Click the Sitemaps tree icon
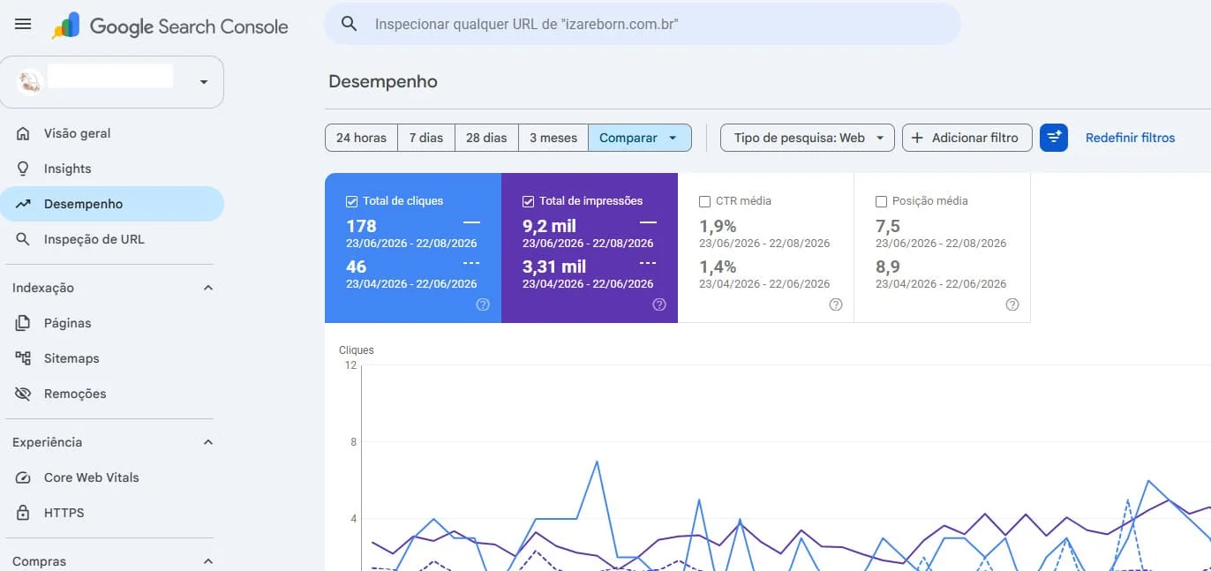1211x571 pixels. pos(23,358)
